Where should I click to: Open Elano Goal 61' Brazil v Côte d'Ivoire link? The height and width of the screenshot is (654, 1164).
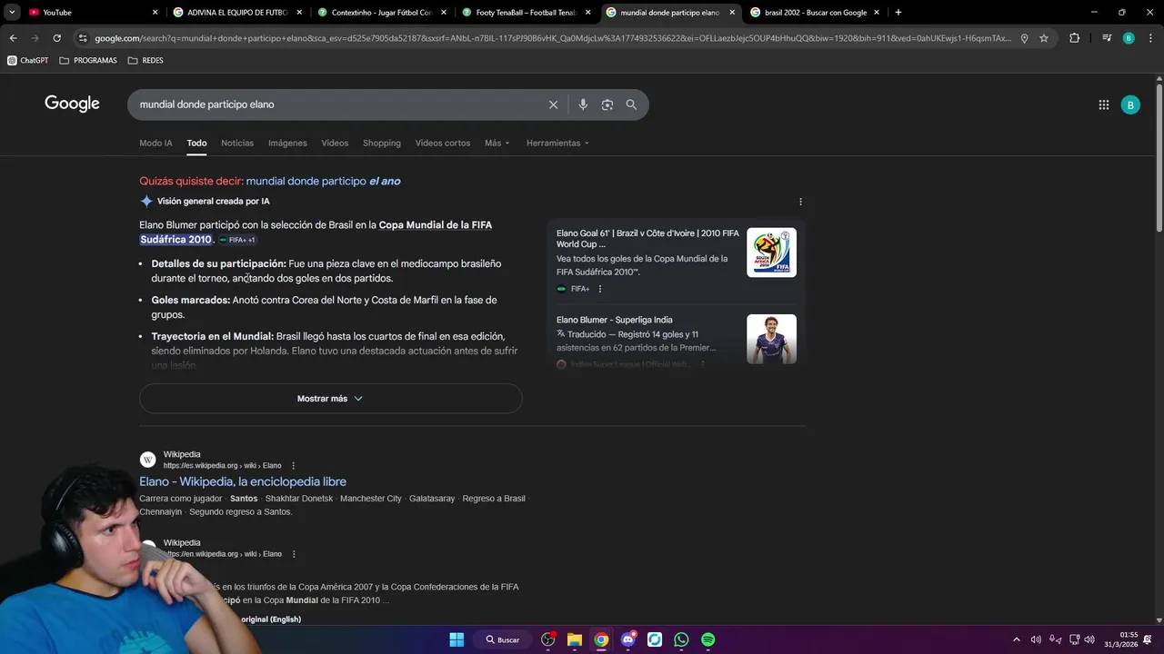coord(647,239)
